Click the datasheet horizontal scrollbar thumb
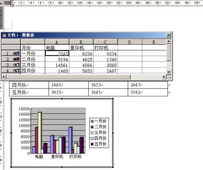 tap(68, 77)
